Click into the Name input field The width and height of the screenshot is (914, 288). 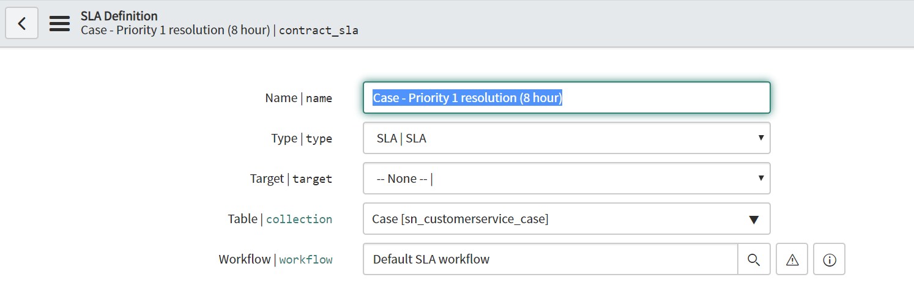tap(567, 98)
